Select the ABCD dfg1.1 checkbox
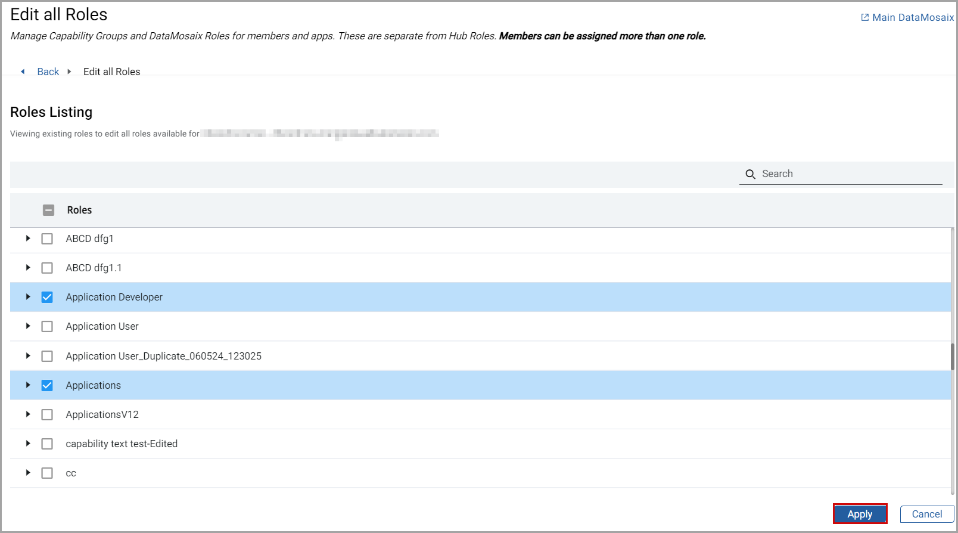This screenshot has height=533, width=958. click(47, 268)
